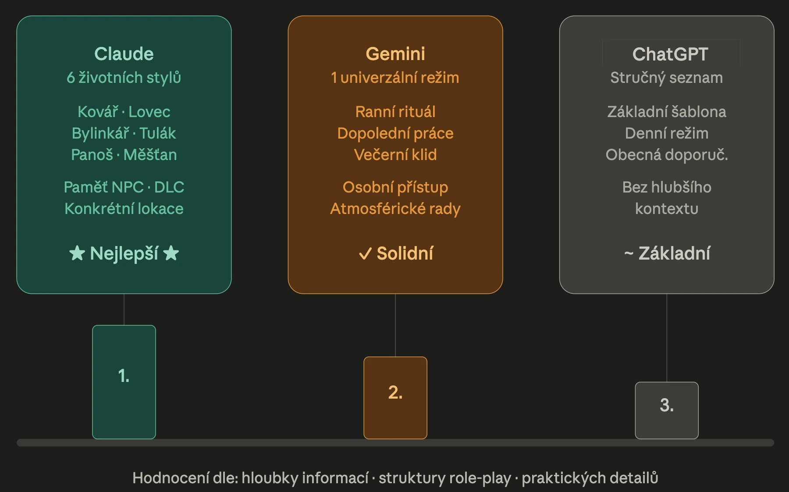Select the "Denní režim" entry
Screen dimensions: 789x492
667,133
